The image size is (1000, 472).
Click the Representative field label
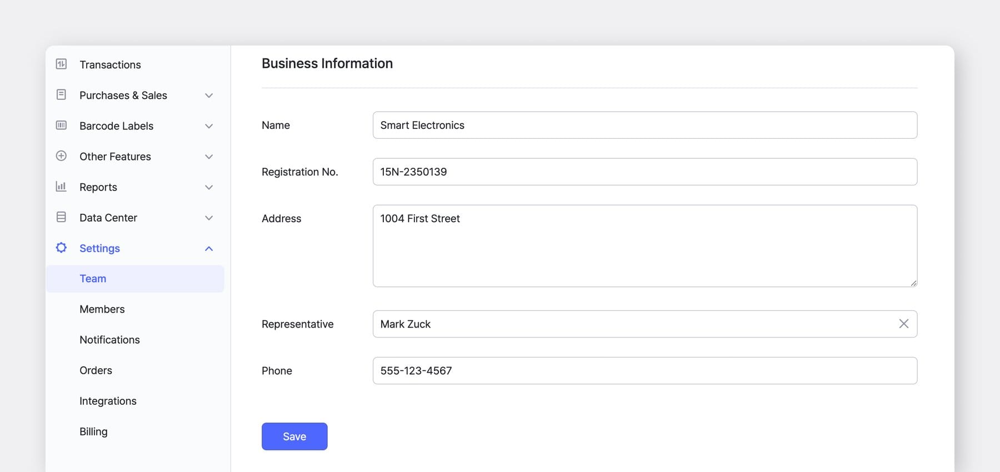(x=298, y=324)
